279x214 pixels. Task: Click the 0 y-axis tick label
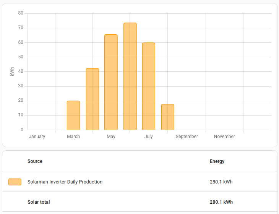(22, 130)
